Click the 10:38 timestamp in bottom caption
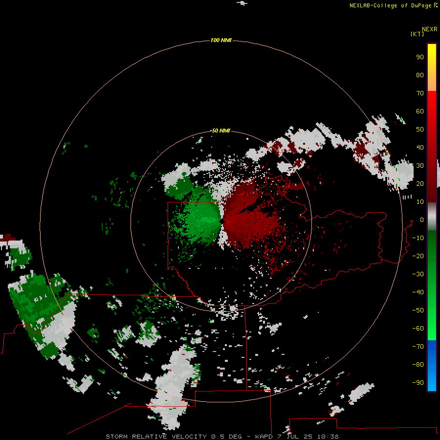This screenshot has height=440, width=440. tap(328, 437)
